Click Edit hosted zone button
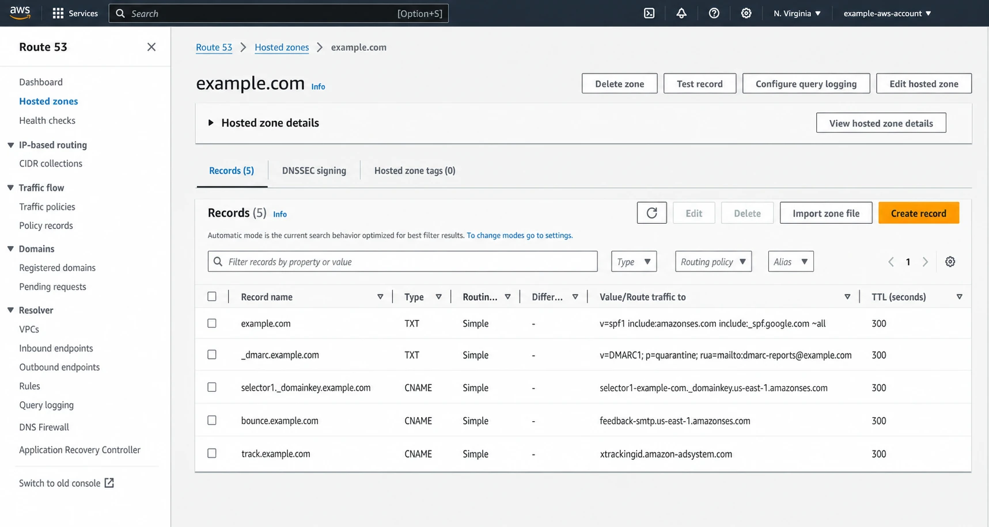 [924, 83]
